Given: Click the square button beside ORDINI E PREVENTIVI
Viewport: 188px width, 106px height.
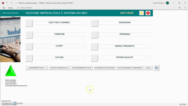Looking at the screenshot, I should (95, 47).
